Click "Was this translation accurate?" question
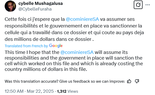The width and height of the screenshot is (155, 95). click(31, 81)
